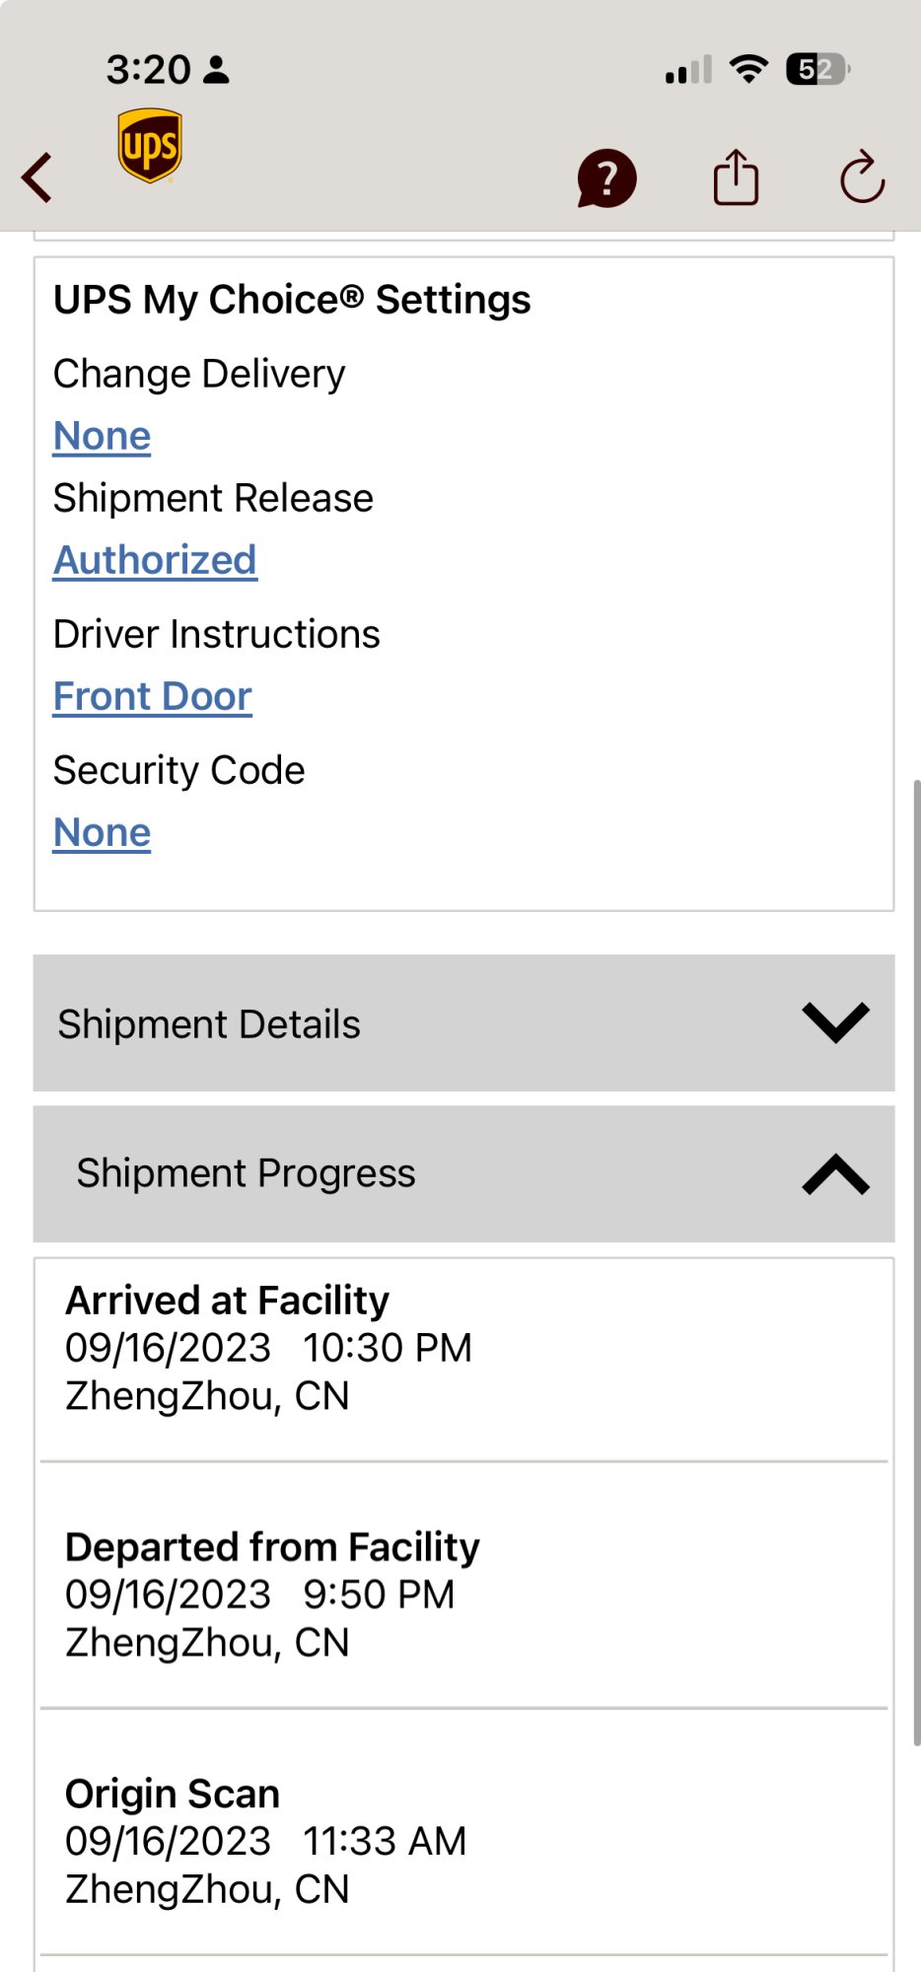
Task: Tap the back arrow icon
Action: (37, 178)
